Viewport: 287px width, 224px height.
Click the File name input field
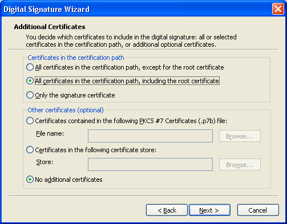pyautogui.click(x=150, y=136)
